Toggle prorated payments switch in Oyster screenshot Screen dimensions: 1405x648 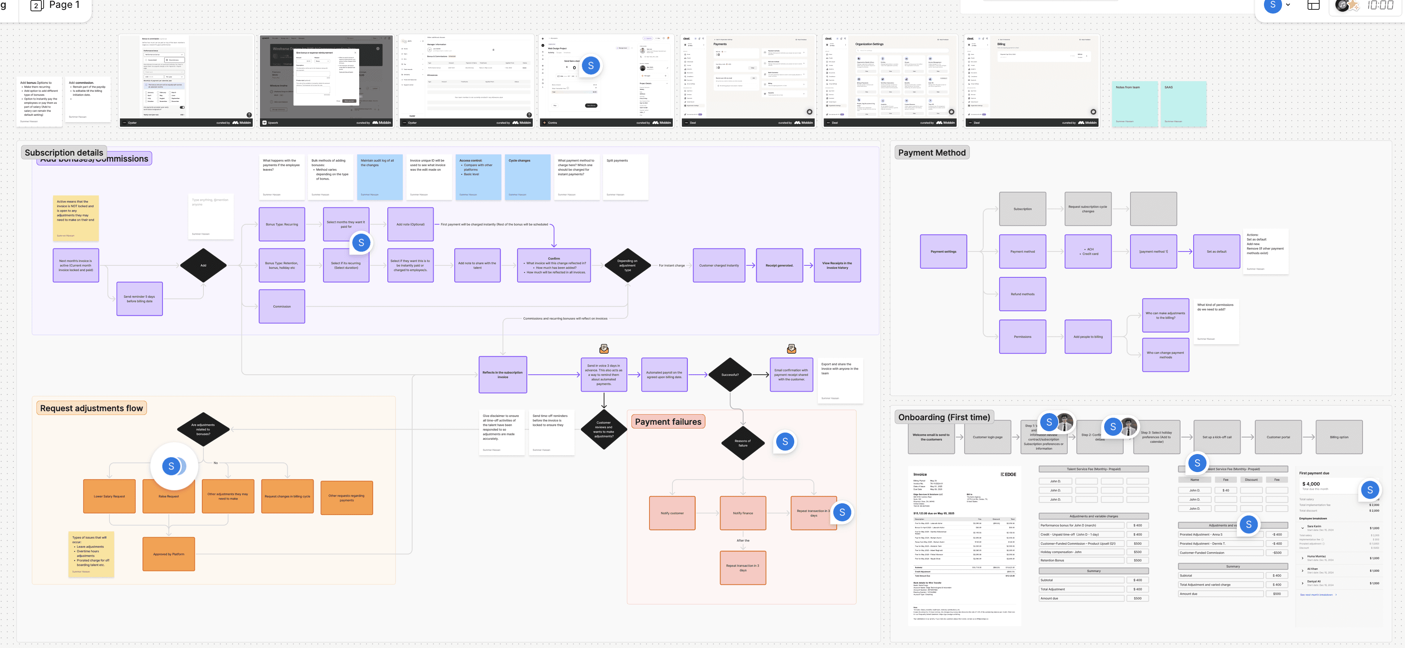click(x=182, y=107)
